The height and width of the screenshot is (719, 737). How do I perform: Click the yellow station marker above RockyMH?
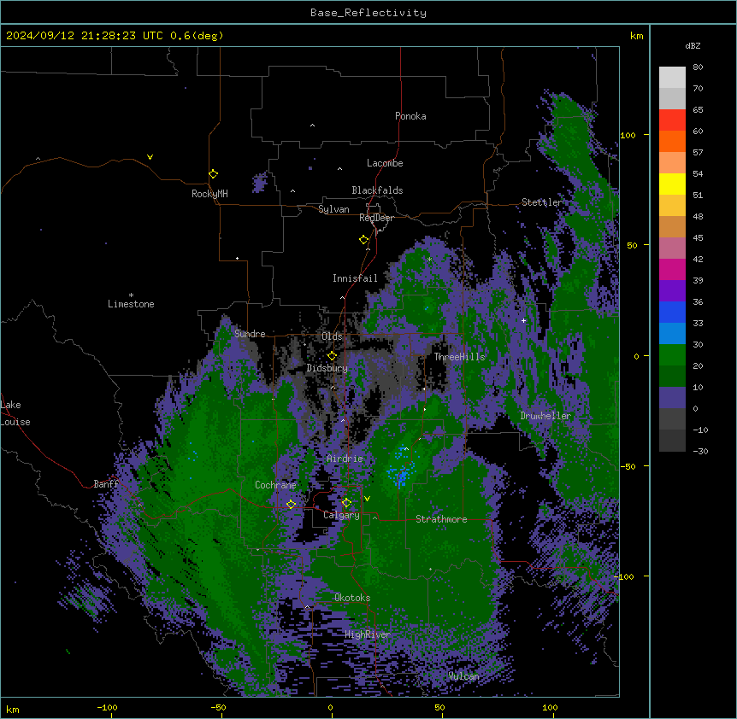click(213, 173)
